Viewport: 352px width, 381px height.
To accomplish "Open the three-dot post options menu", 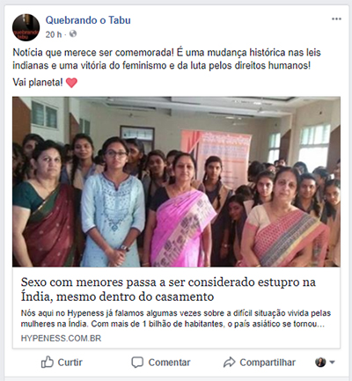I will tap(336, 19).
